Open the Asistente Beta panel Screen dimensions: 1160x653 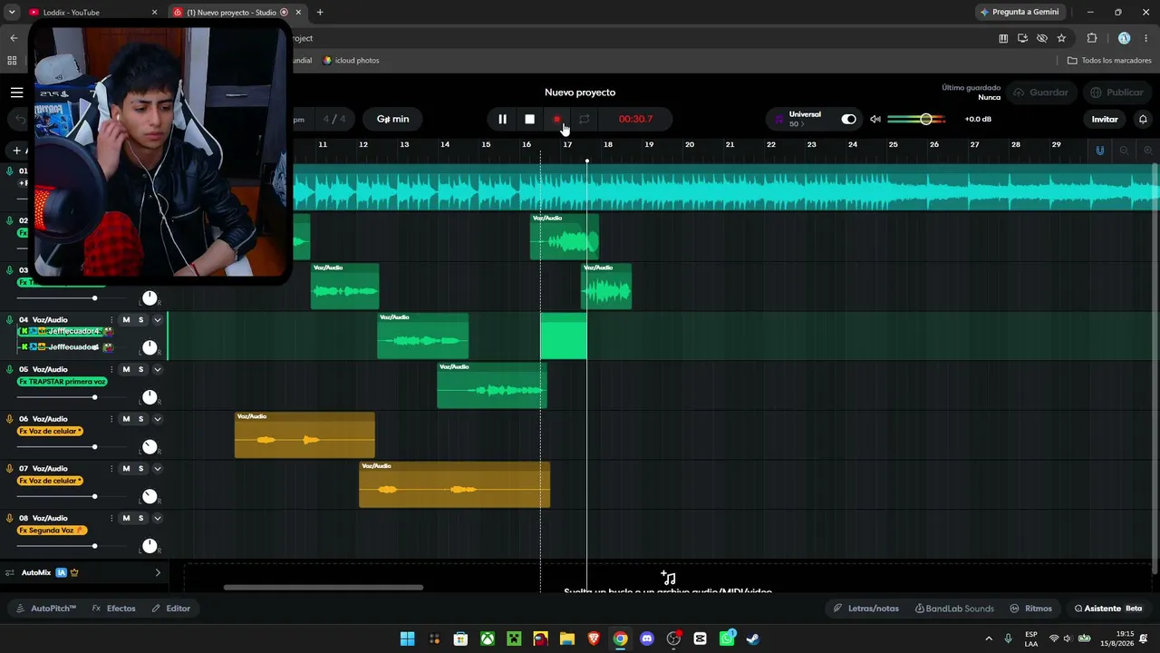pyautogui.click(x=1107, y=609)
